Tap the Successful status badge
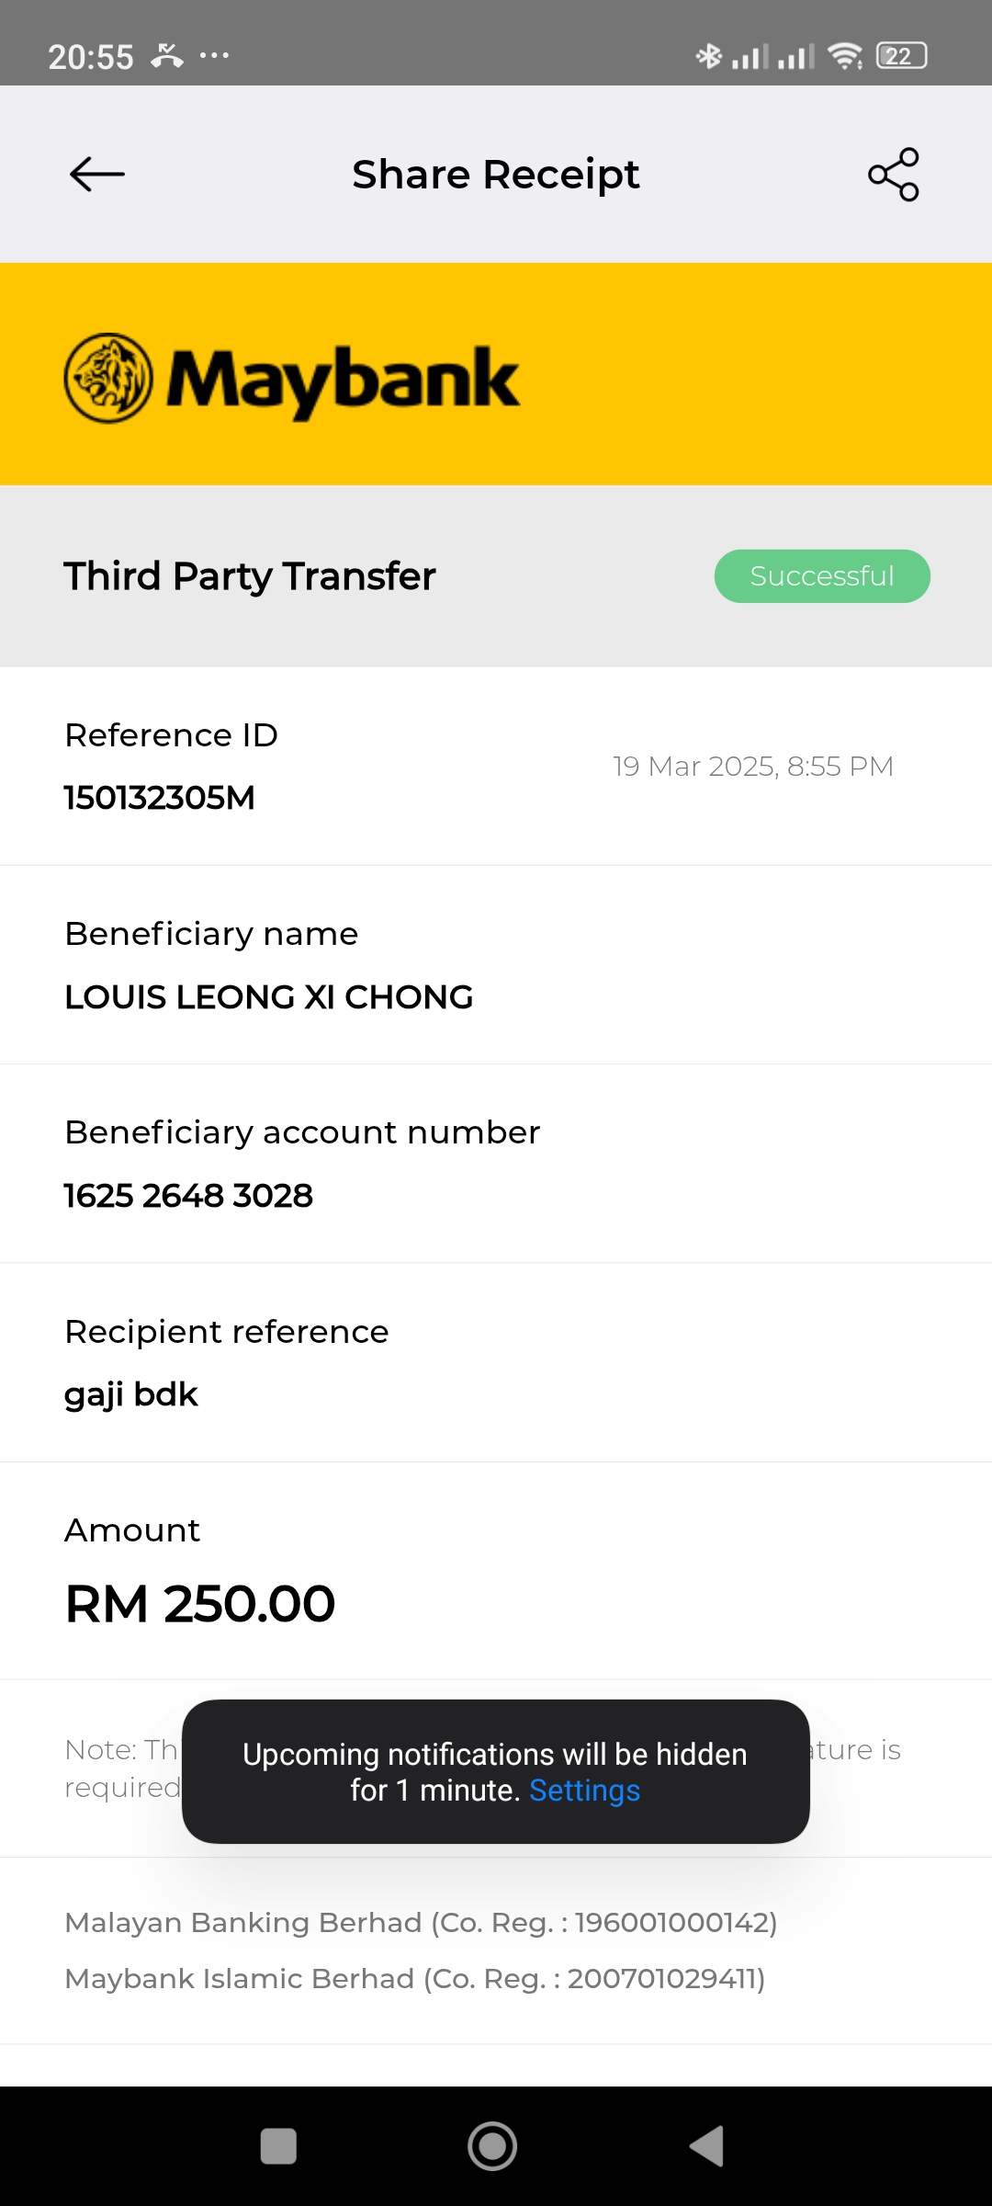992x2206 pixels. click(x=822, y=576)
